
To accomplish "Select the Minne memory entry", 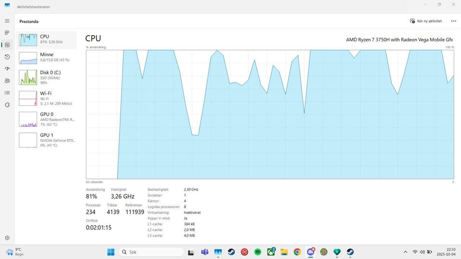I will (x=47, y=58).
